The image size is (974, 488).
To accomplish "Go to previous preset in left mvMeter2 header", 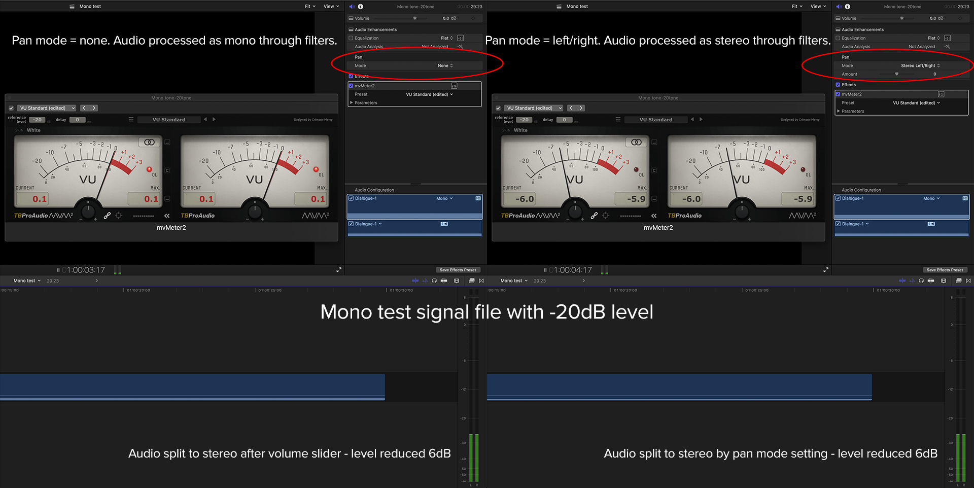I will (84, 108).
